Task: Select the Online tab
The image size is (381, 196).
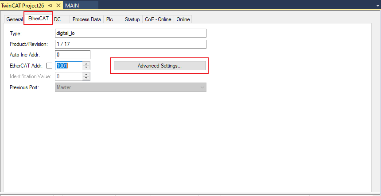Action: [183, 19]
